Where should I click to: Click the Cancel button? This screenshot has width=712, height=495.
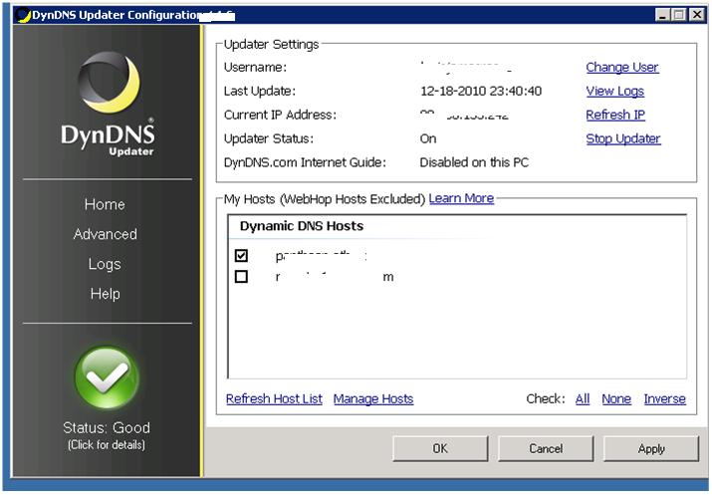[x=546, y=448]
